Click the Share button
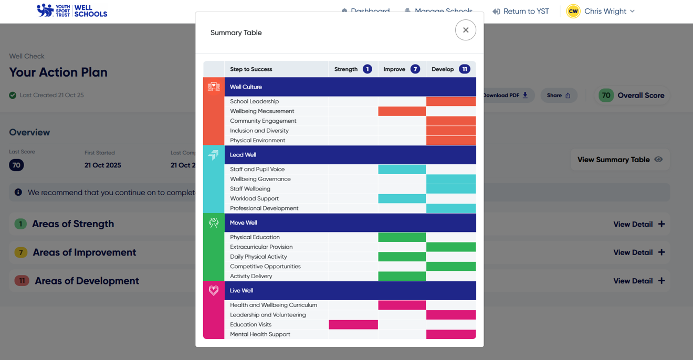Screen dimensions: 693x360 pos(559,95)
